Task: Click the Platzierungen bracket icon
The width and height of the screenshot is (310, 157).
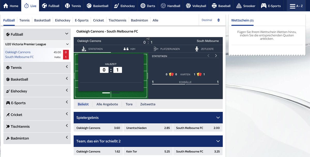Action: coord(156,49)
